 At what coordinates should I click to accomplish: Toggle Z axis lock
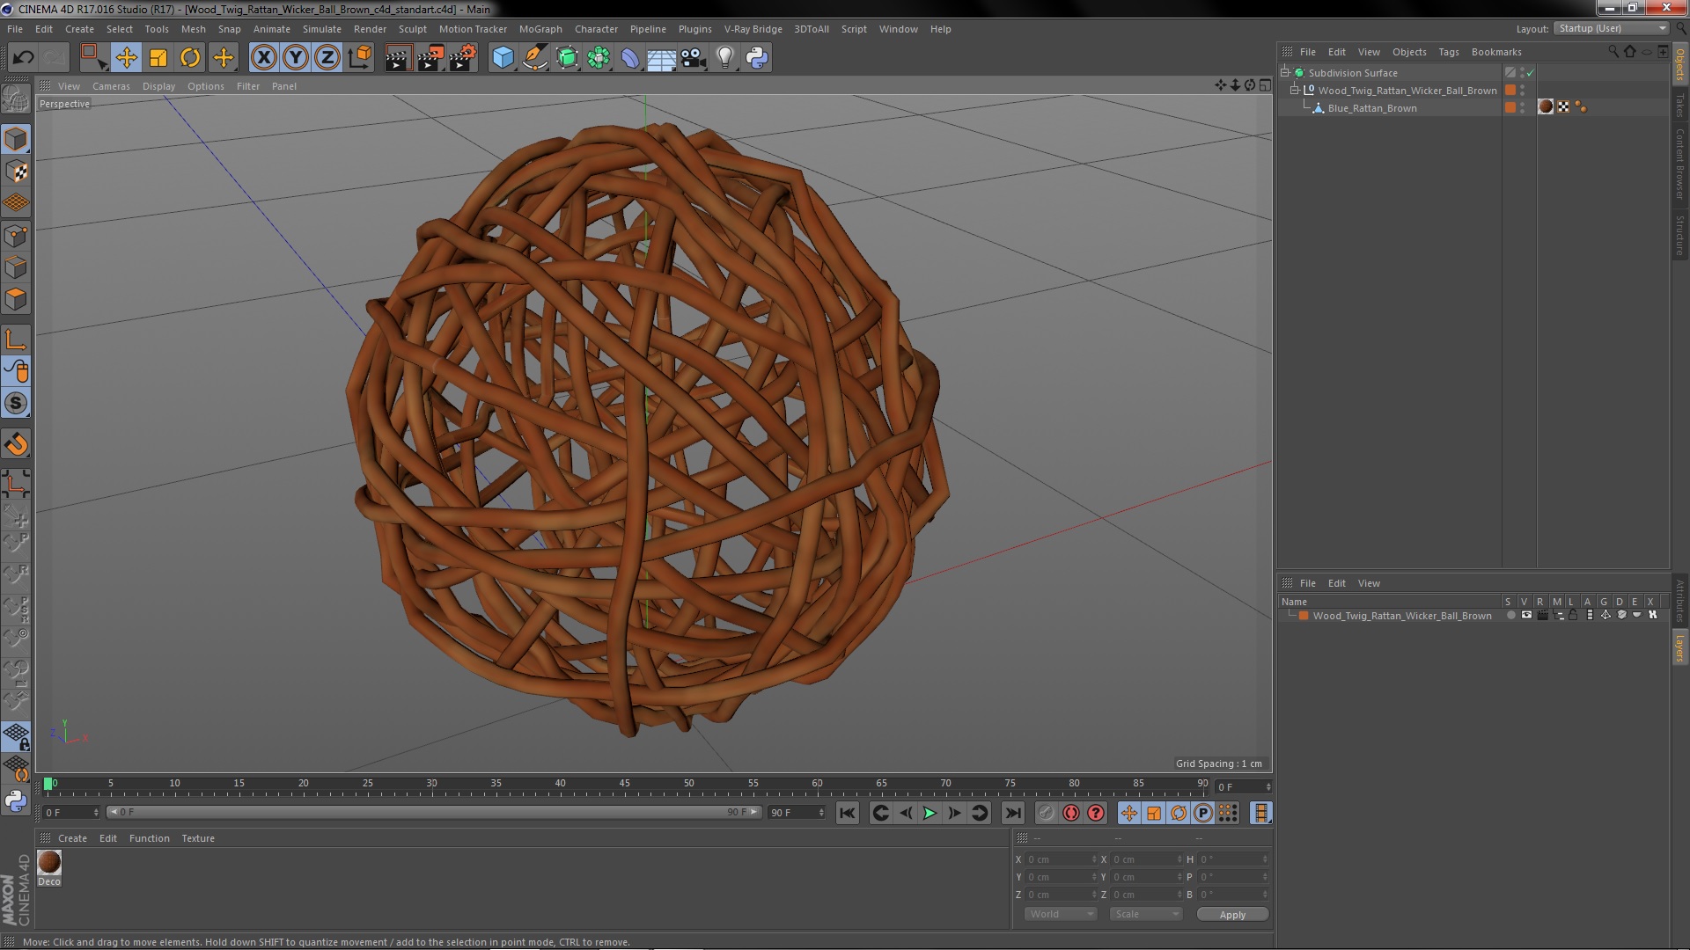[x=327, y=58]
